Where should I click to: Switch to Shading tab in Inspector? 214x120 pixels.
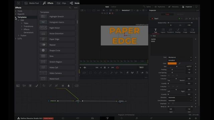click(x=178, y=31)
